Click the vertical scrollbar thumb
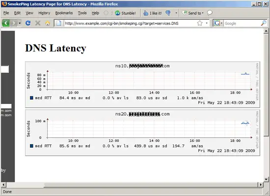This screenshot has width=270, height=196. [x=266, y=85]
